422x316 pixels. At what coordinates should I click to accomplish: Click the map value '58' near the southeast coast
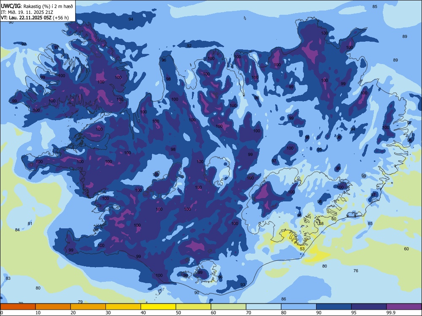point(321,224)
